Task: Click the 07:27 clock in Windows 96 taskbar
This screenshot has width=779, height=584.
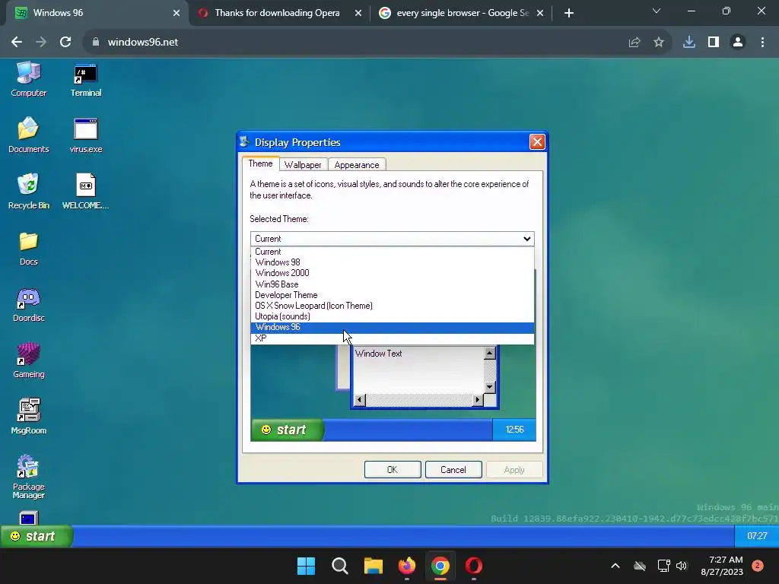Action: [x=757, y=536]
